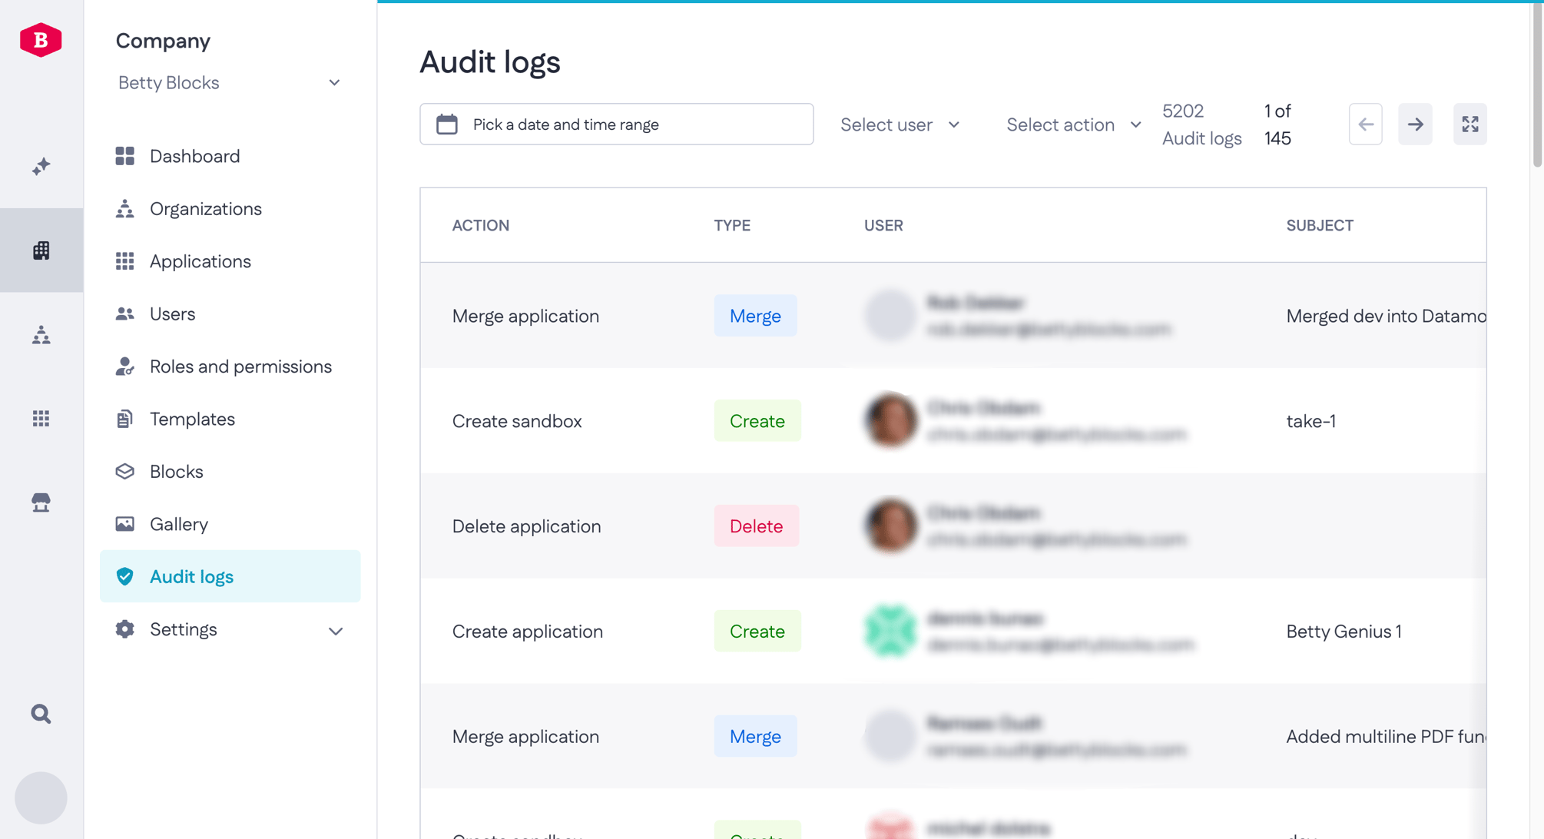Click the Audit logs shield icon in sidebar

[124, 576]
